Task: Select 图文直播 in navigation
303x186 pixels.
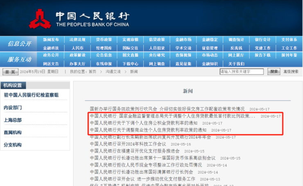Action: click(x=130, y=55)
